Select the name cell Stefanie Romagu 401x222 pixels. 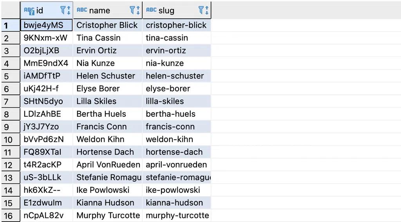tap(107, 178)
